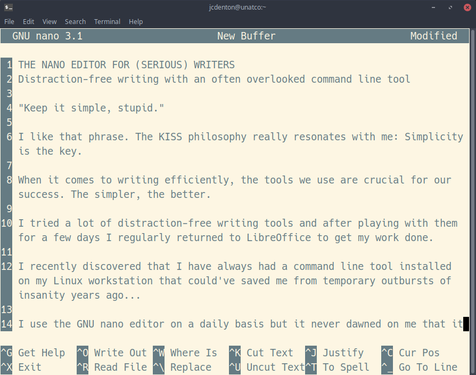Click the terminal icon in title bar

coord(9,7)
